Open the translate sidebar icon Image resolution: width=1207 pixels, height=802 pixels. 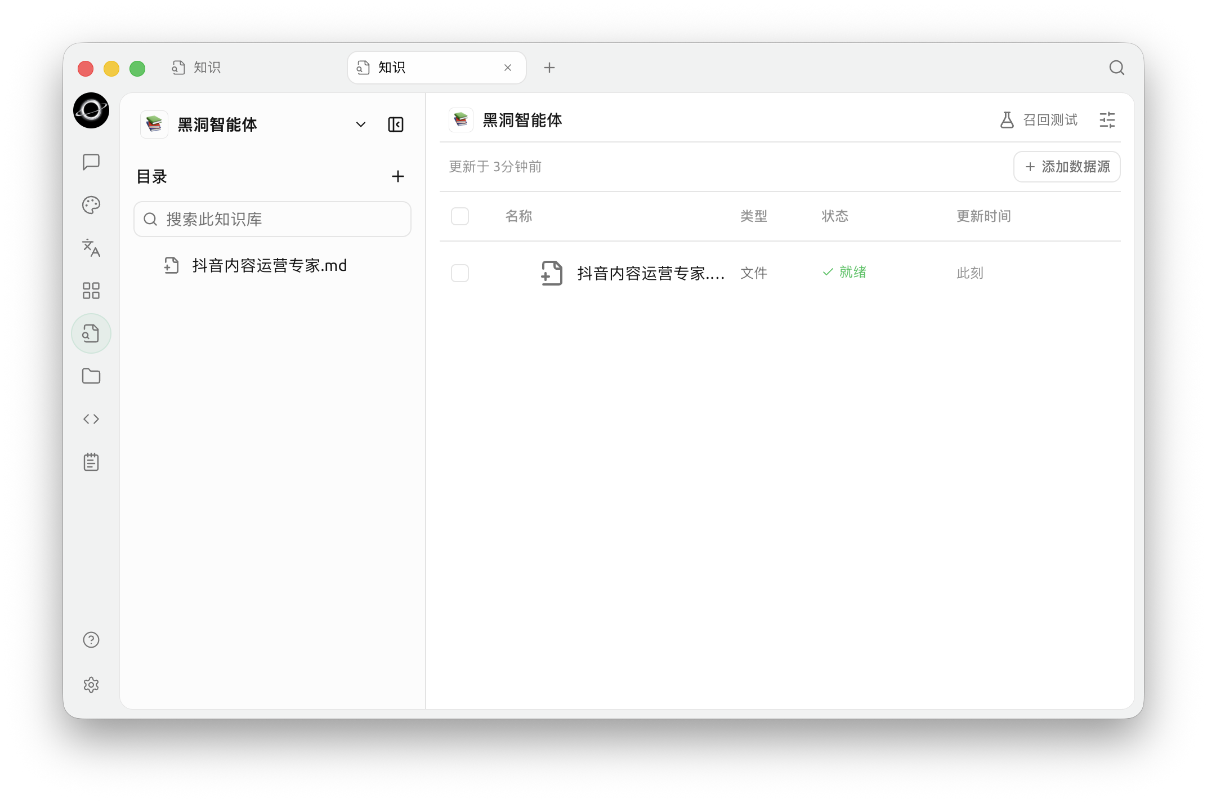click(x=91, y=248)
